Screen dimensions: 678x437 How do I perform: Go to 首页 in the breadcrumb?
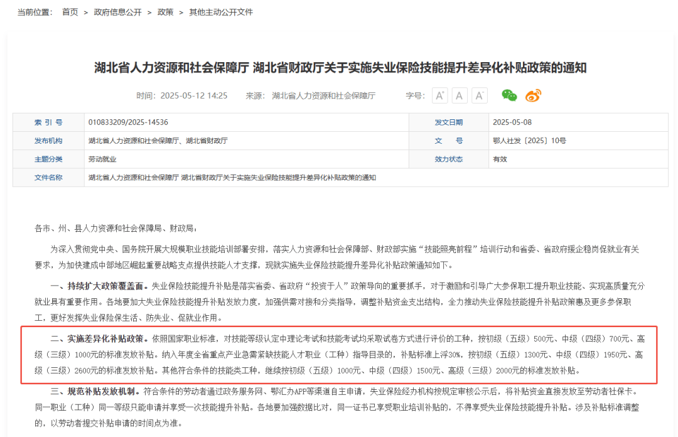(x=70, y=12)
